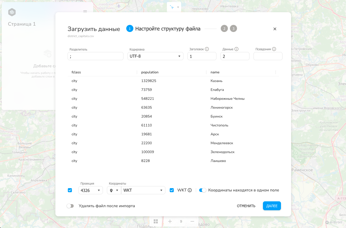Image resolution: width=346 pixels, height=228 pixels.
Task: Click the district_capitals.csv file name
Action: [x=81, y=36]
